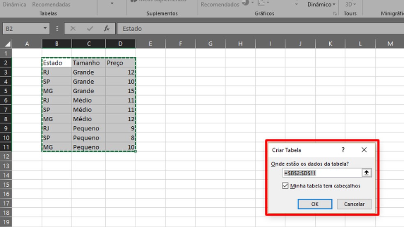The image size is (404, 227).
Task: Click 'MG' cell in row 11
Action: click(57, 147)
